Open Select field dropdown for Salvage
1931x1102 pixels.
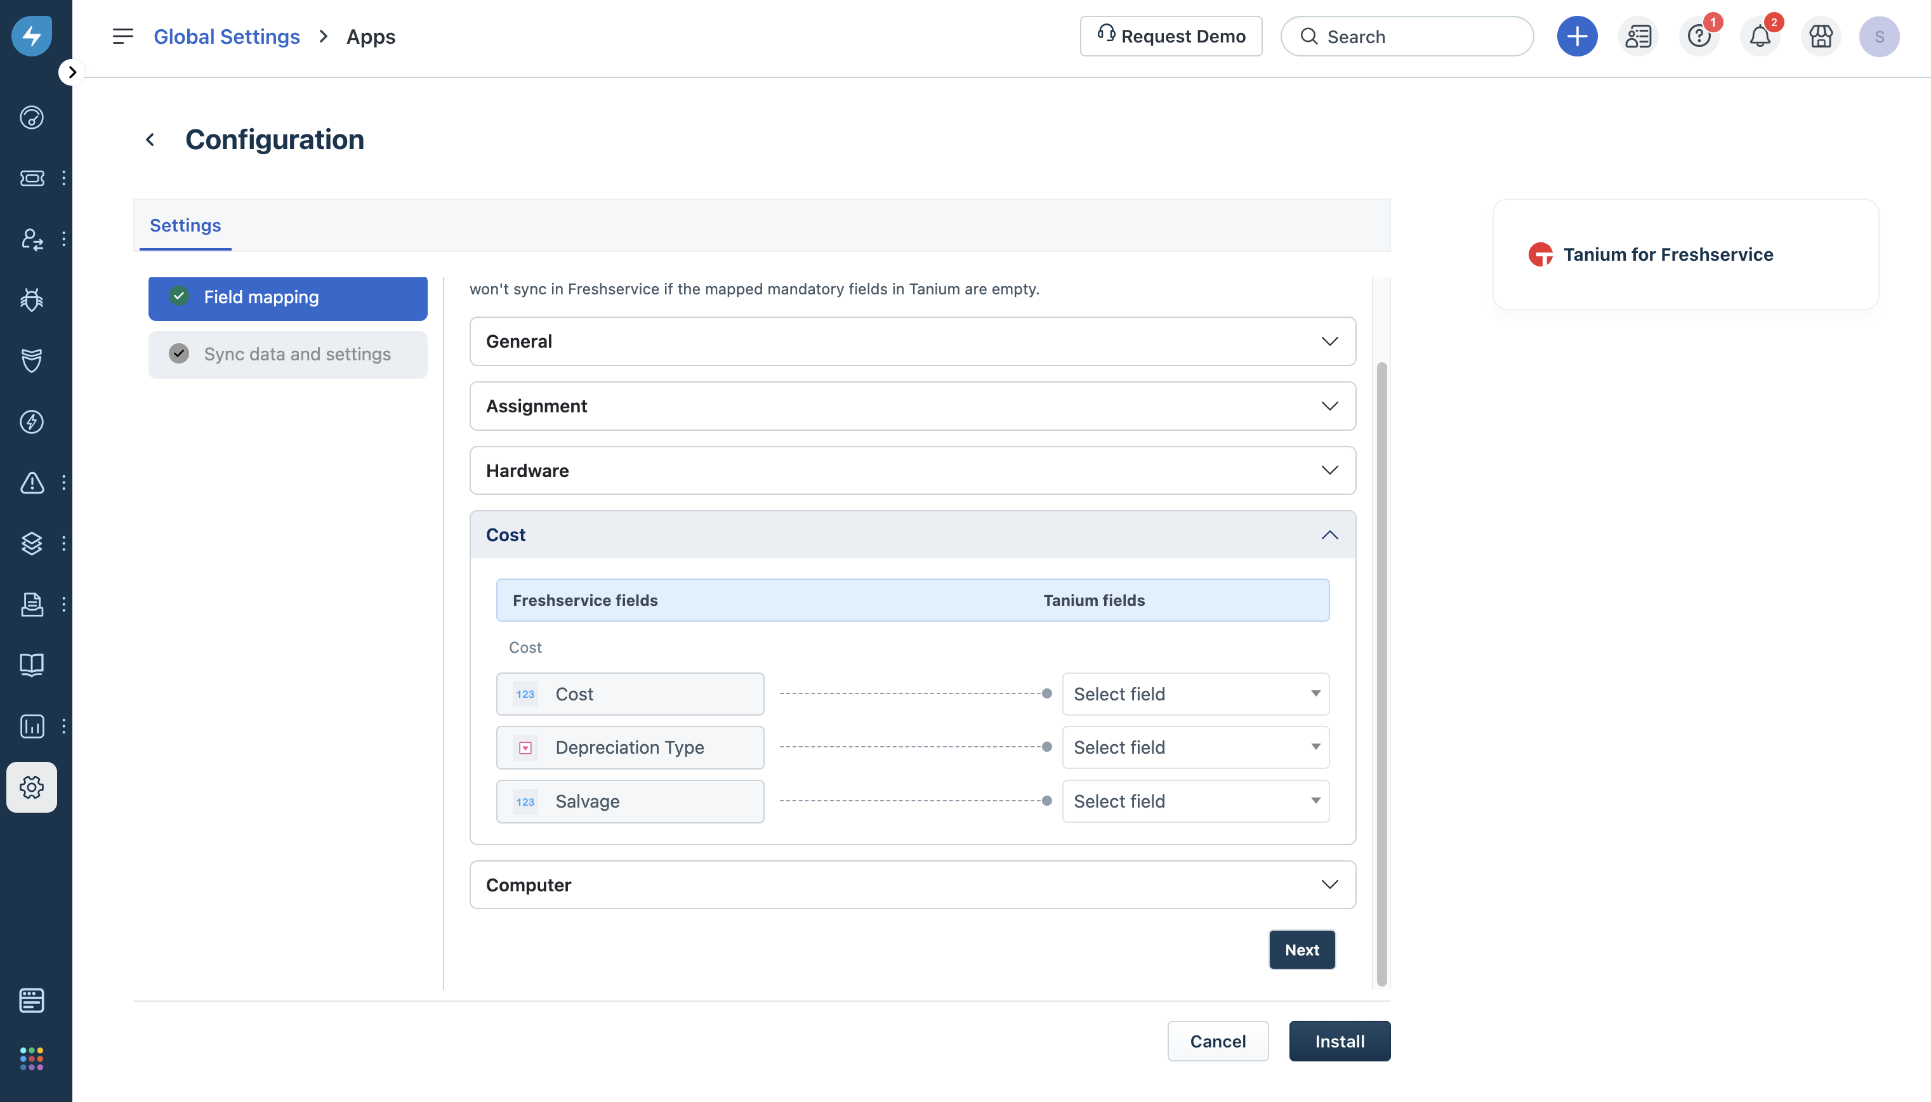coord(1196,801)
